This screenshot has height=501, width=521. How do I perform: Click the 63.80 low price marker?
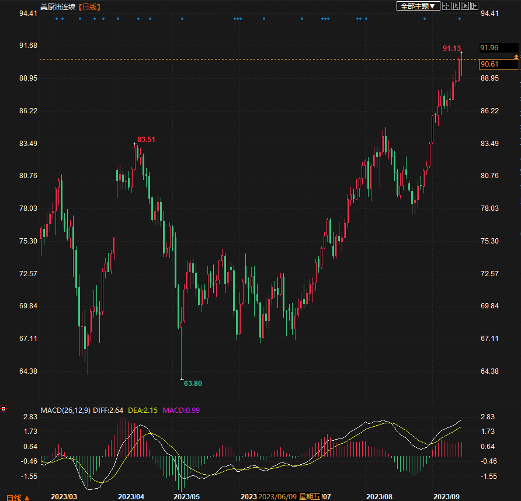193,383
